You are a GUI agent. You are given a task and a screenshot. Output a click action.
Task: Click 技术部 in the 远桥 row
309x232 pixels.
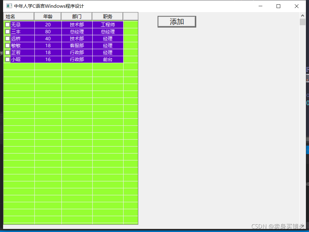(77, 38)
